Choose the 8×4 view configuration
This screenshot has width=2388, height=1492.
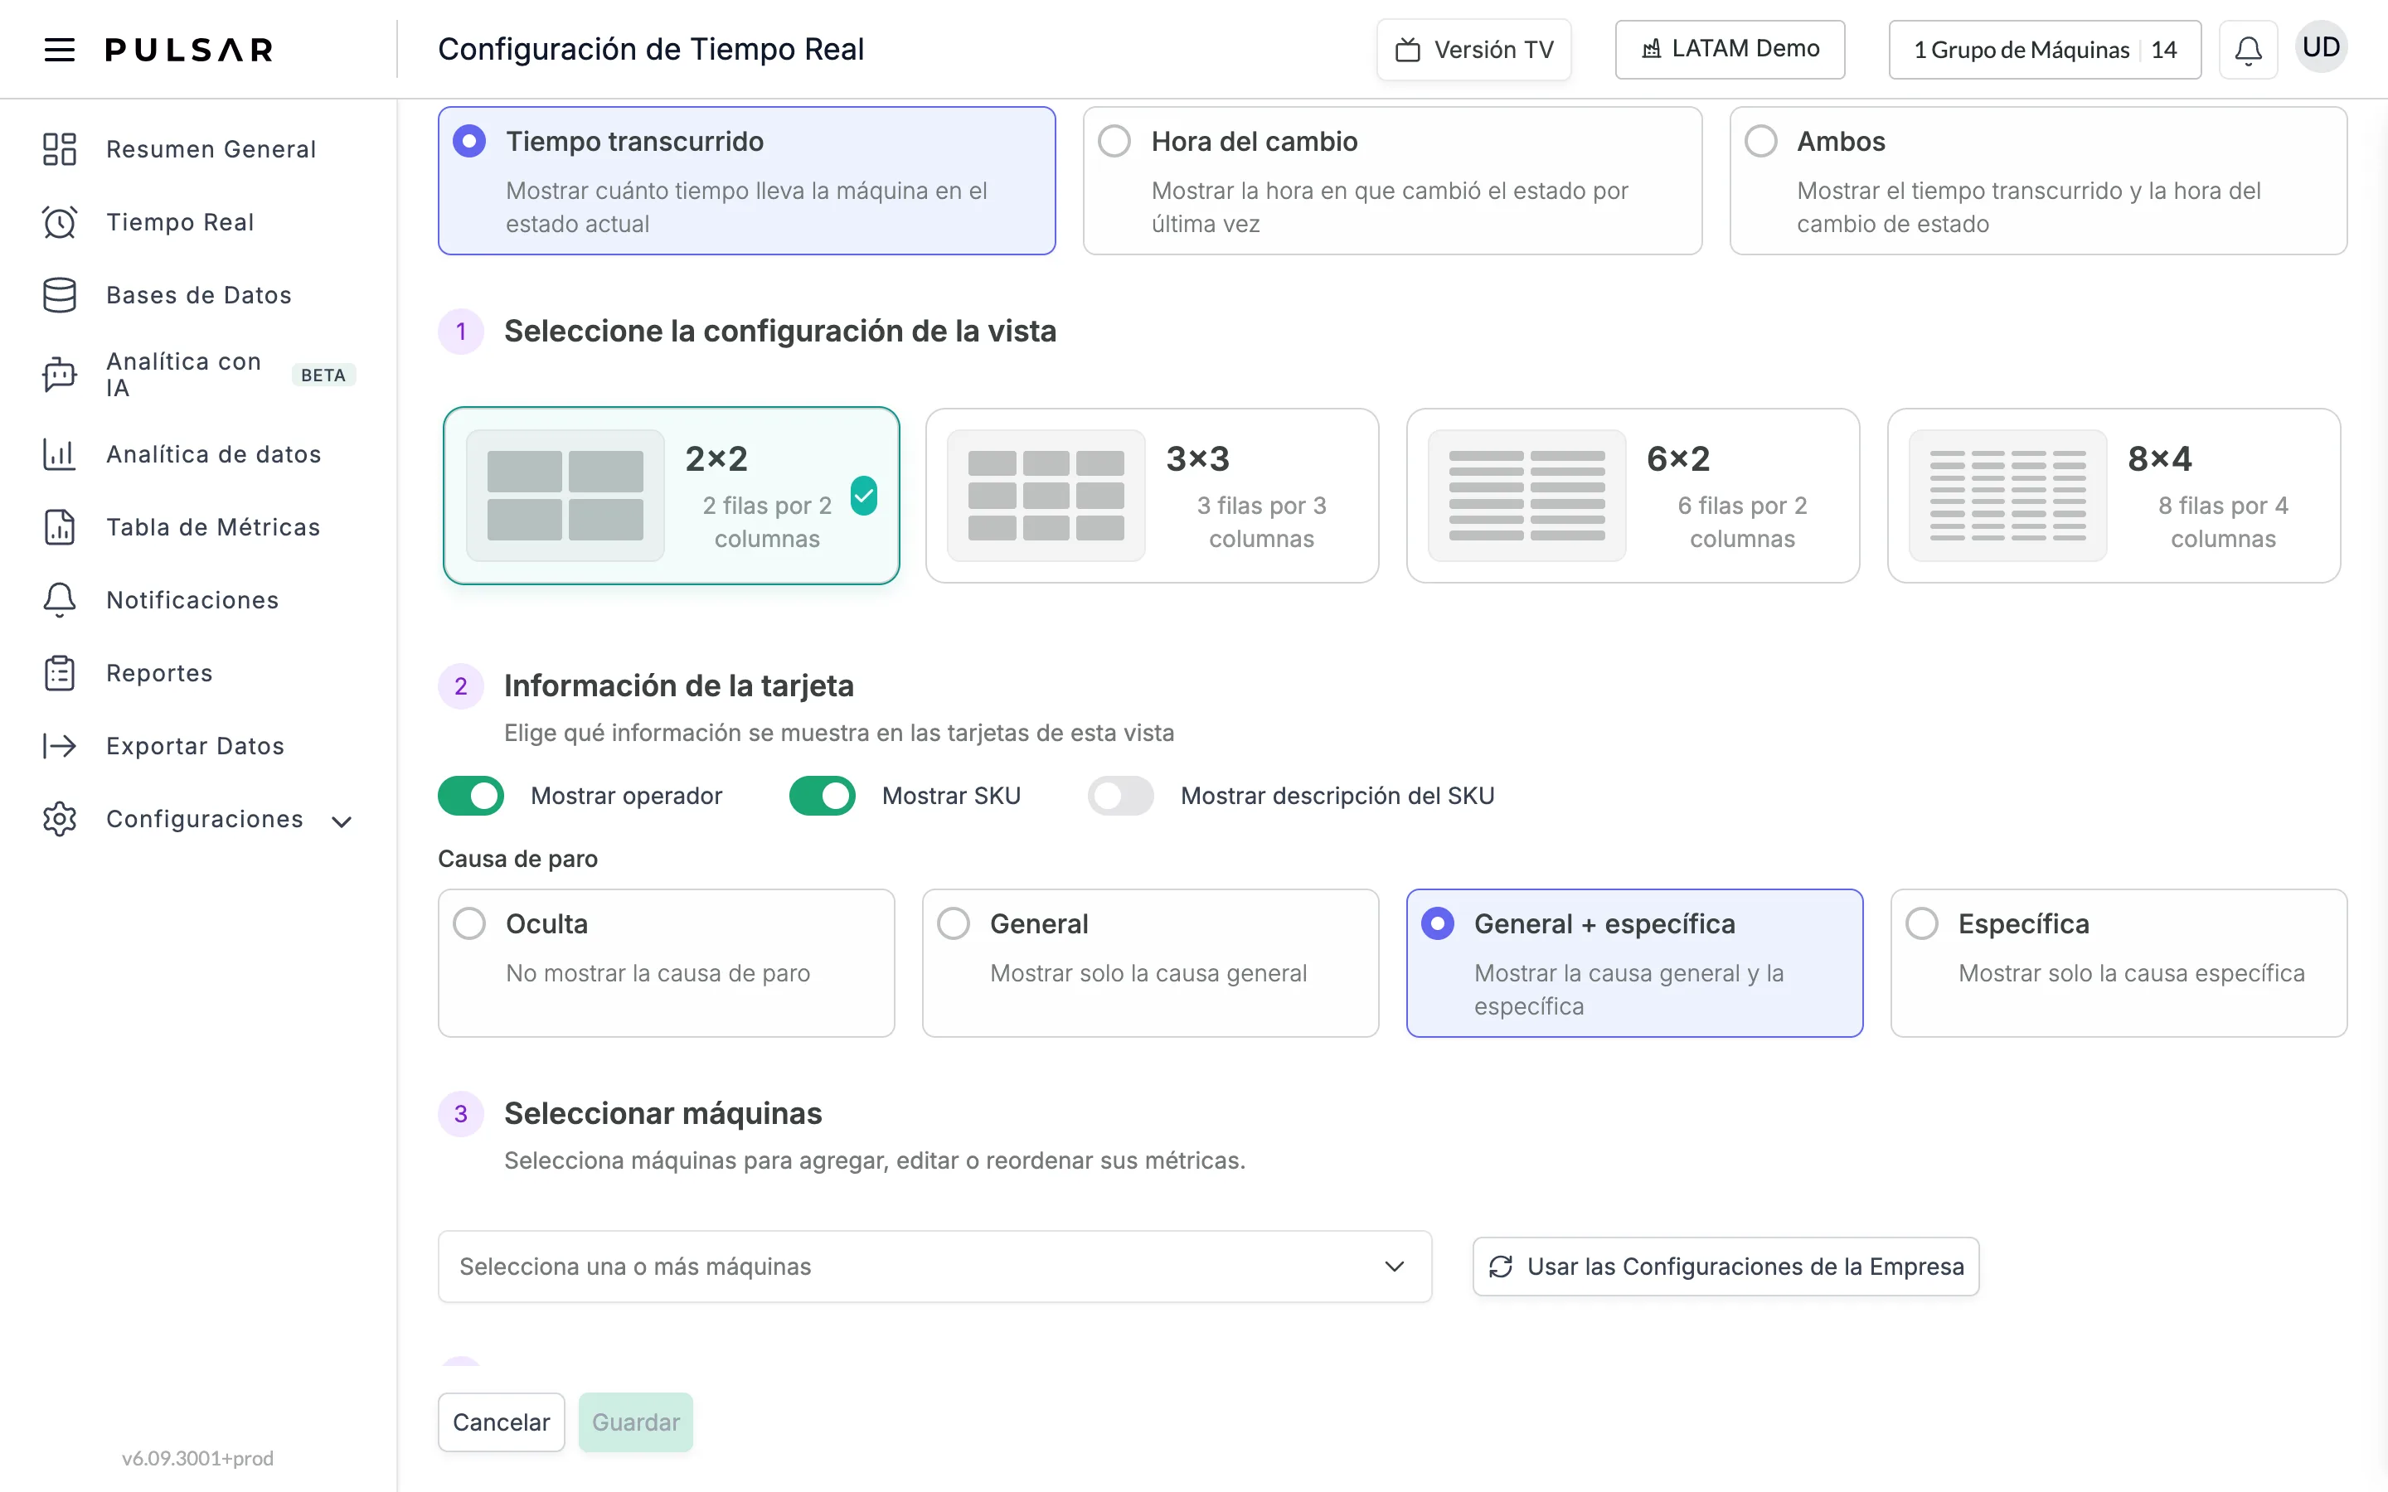(2114, 496)
